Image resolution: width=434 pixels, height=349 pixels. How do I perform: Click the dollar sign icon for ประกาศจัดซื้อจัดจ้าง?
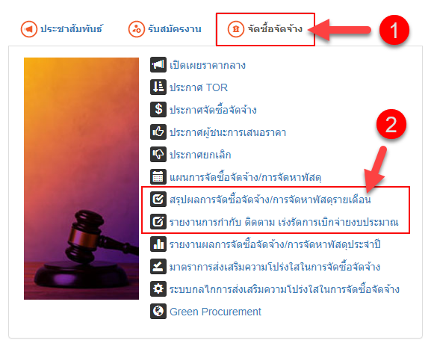(158, 109)
